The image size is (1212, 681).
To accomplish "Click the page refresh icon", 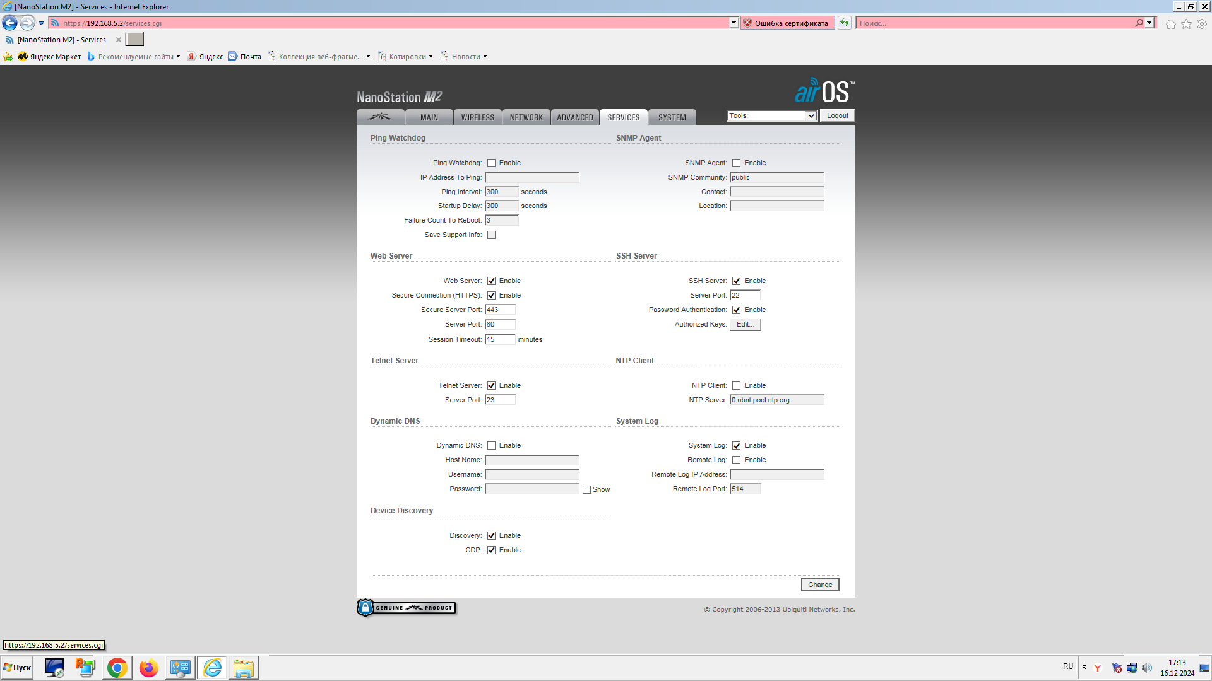I will (x=845, y=23).
